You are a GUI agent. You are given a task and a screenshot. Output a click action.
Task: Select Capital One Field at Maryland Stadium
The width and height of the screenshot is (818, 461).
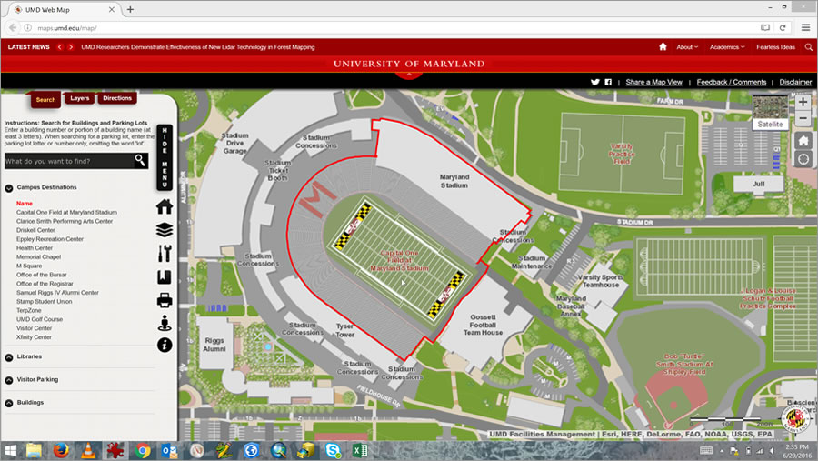coord(66,213)
